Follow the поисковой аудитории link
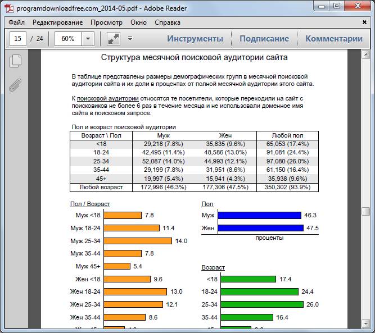Screen dimensions: 375x333 pyautogui.click(x=108, y=98)
